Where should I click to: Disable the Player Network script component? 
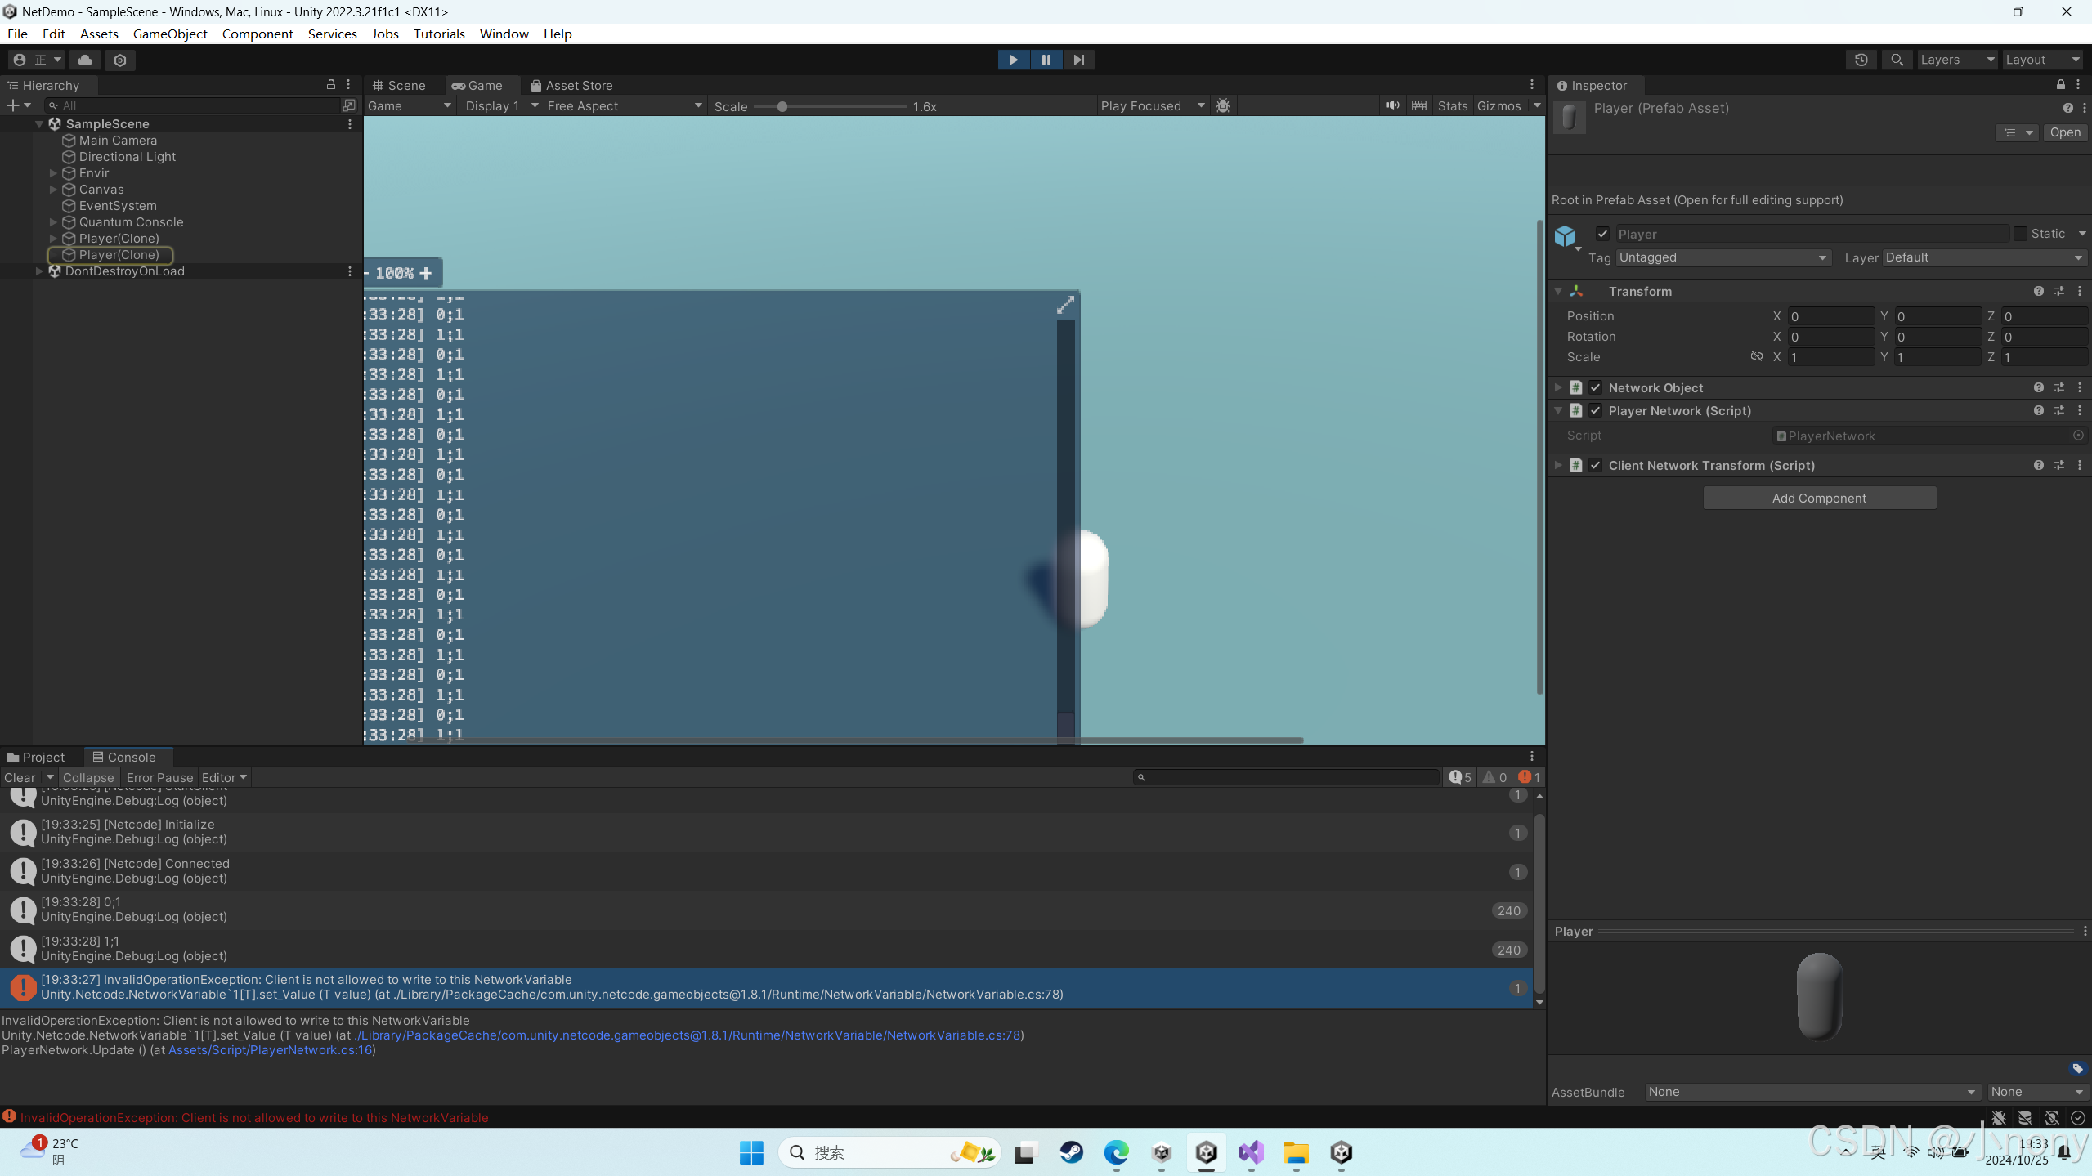click(1595, 410)
